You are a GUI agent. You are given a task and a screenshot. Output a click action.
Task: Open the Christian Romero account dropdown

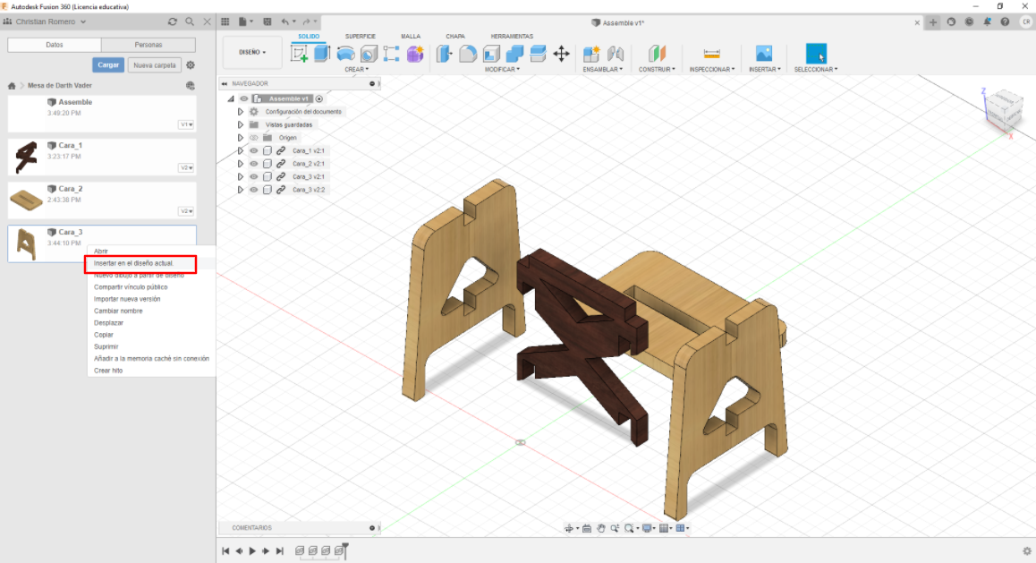click(x=51, y=21)
